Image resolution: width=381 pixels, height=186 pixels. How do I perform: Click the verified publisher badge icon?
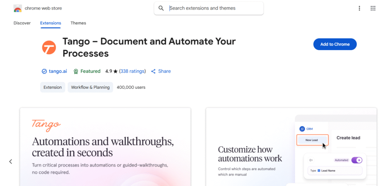pyautogui.click(x=44, y=71)
